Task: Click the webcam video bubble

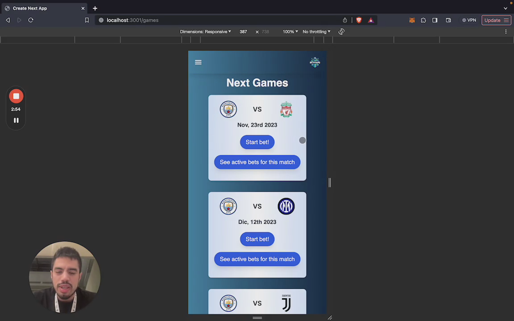Action: pyautogui.click(x=65, y=277)
